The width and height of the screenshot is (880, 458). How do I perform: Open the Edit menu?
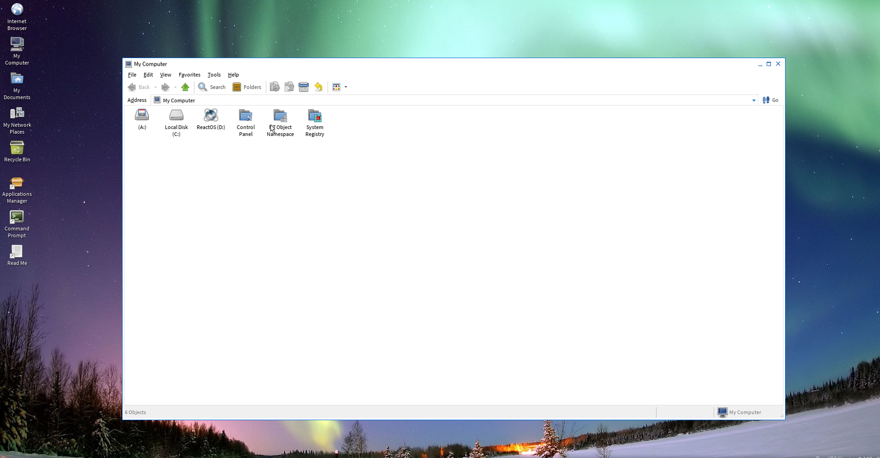pos(148,75)
